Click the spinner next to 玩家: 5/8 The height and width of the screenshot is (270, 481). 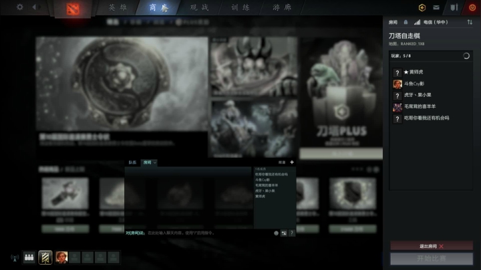466,56
